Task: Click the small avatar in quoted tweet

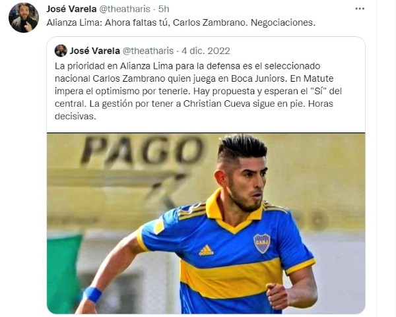Action: pyautogui.click(x=61, y=51)
